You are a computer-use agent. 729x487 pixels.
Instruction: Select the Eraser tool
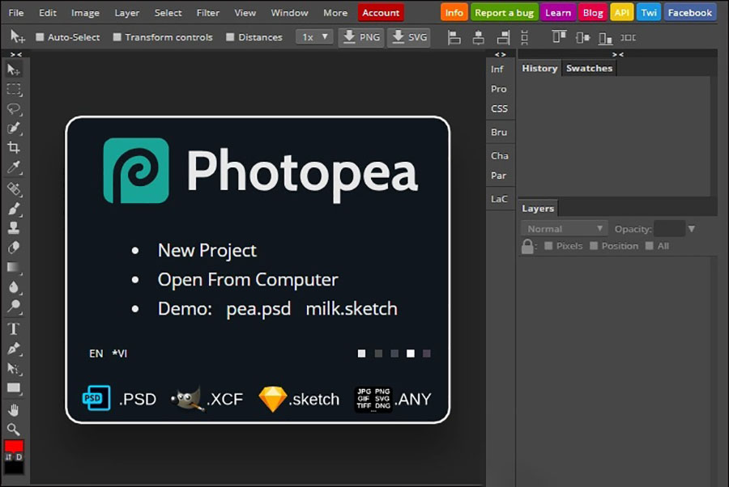point(14,248)
